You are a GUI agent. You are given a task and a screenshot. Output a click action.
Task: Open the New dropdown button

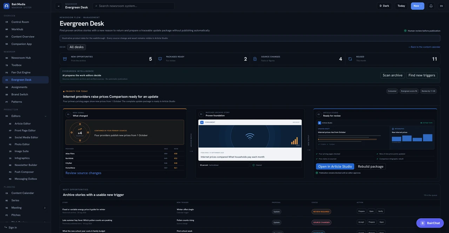(417, 6)
